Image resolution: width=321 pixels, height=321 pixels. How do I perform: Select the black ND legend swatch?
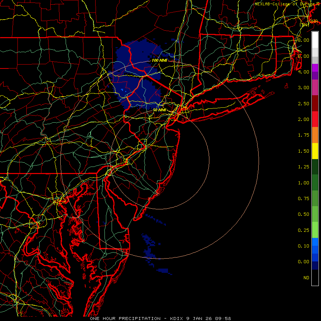pos(315,277)
